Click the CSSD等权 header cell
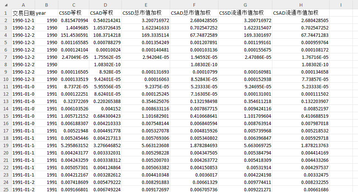Screen dimensions: 358x192 (x=74, y=13)
